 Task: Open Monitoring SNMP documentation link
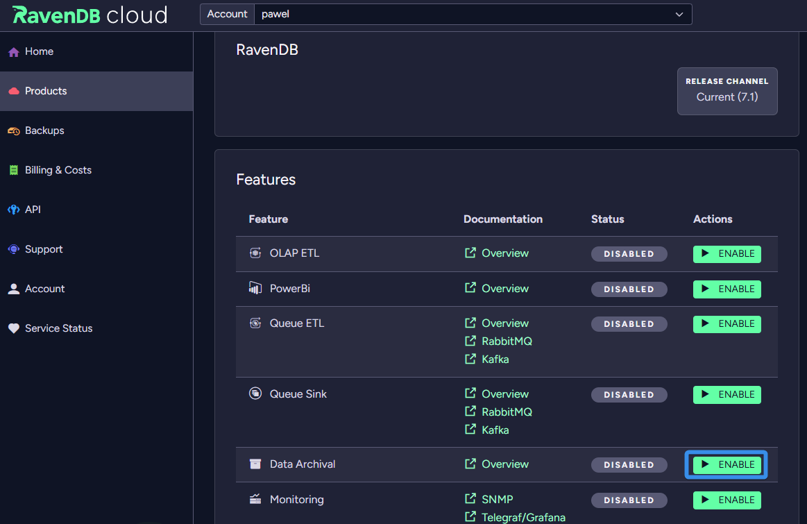click(x=497, y=500)
